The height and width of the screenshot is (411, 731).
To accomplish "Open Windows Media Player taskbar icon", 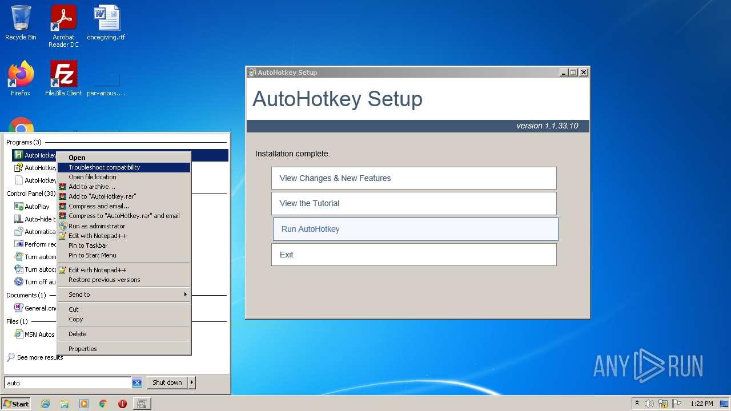I will click(x=84, y=404).
